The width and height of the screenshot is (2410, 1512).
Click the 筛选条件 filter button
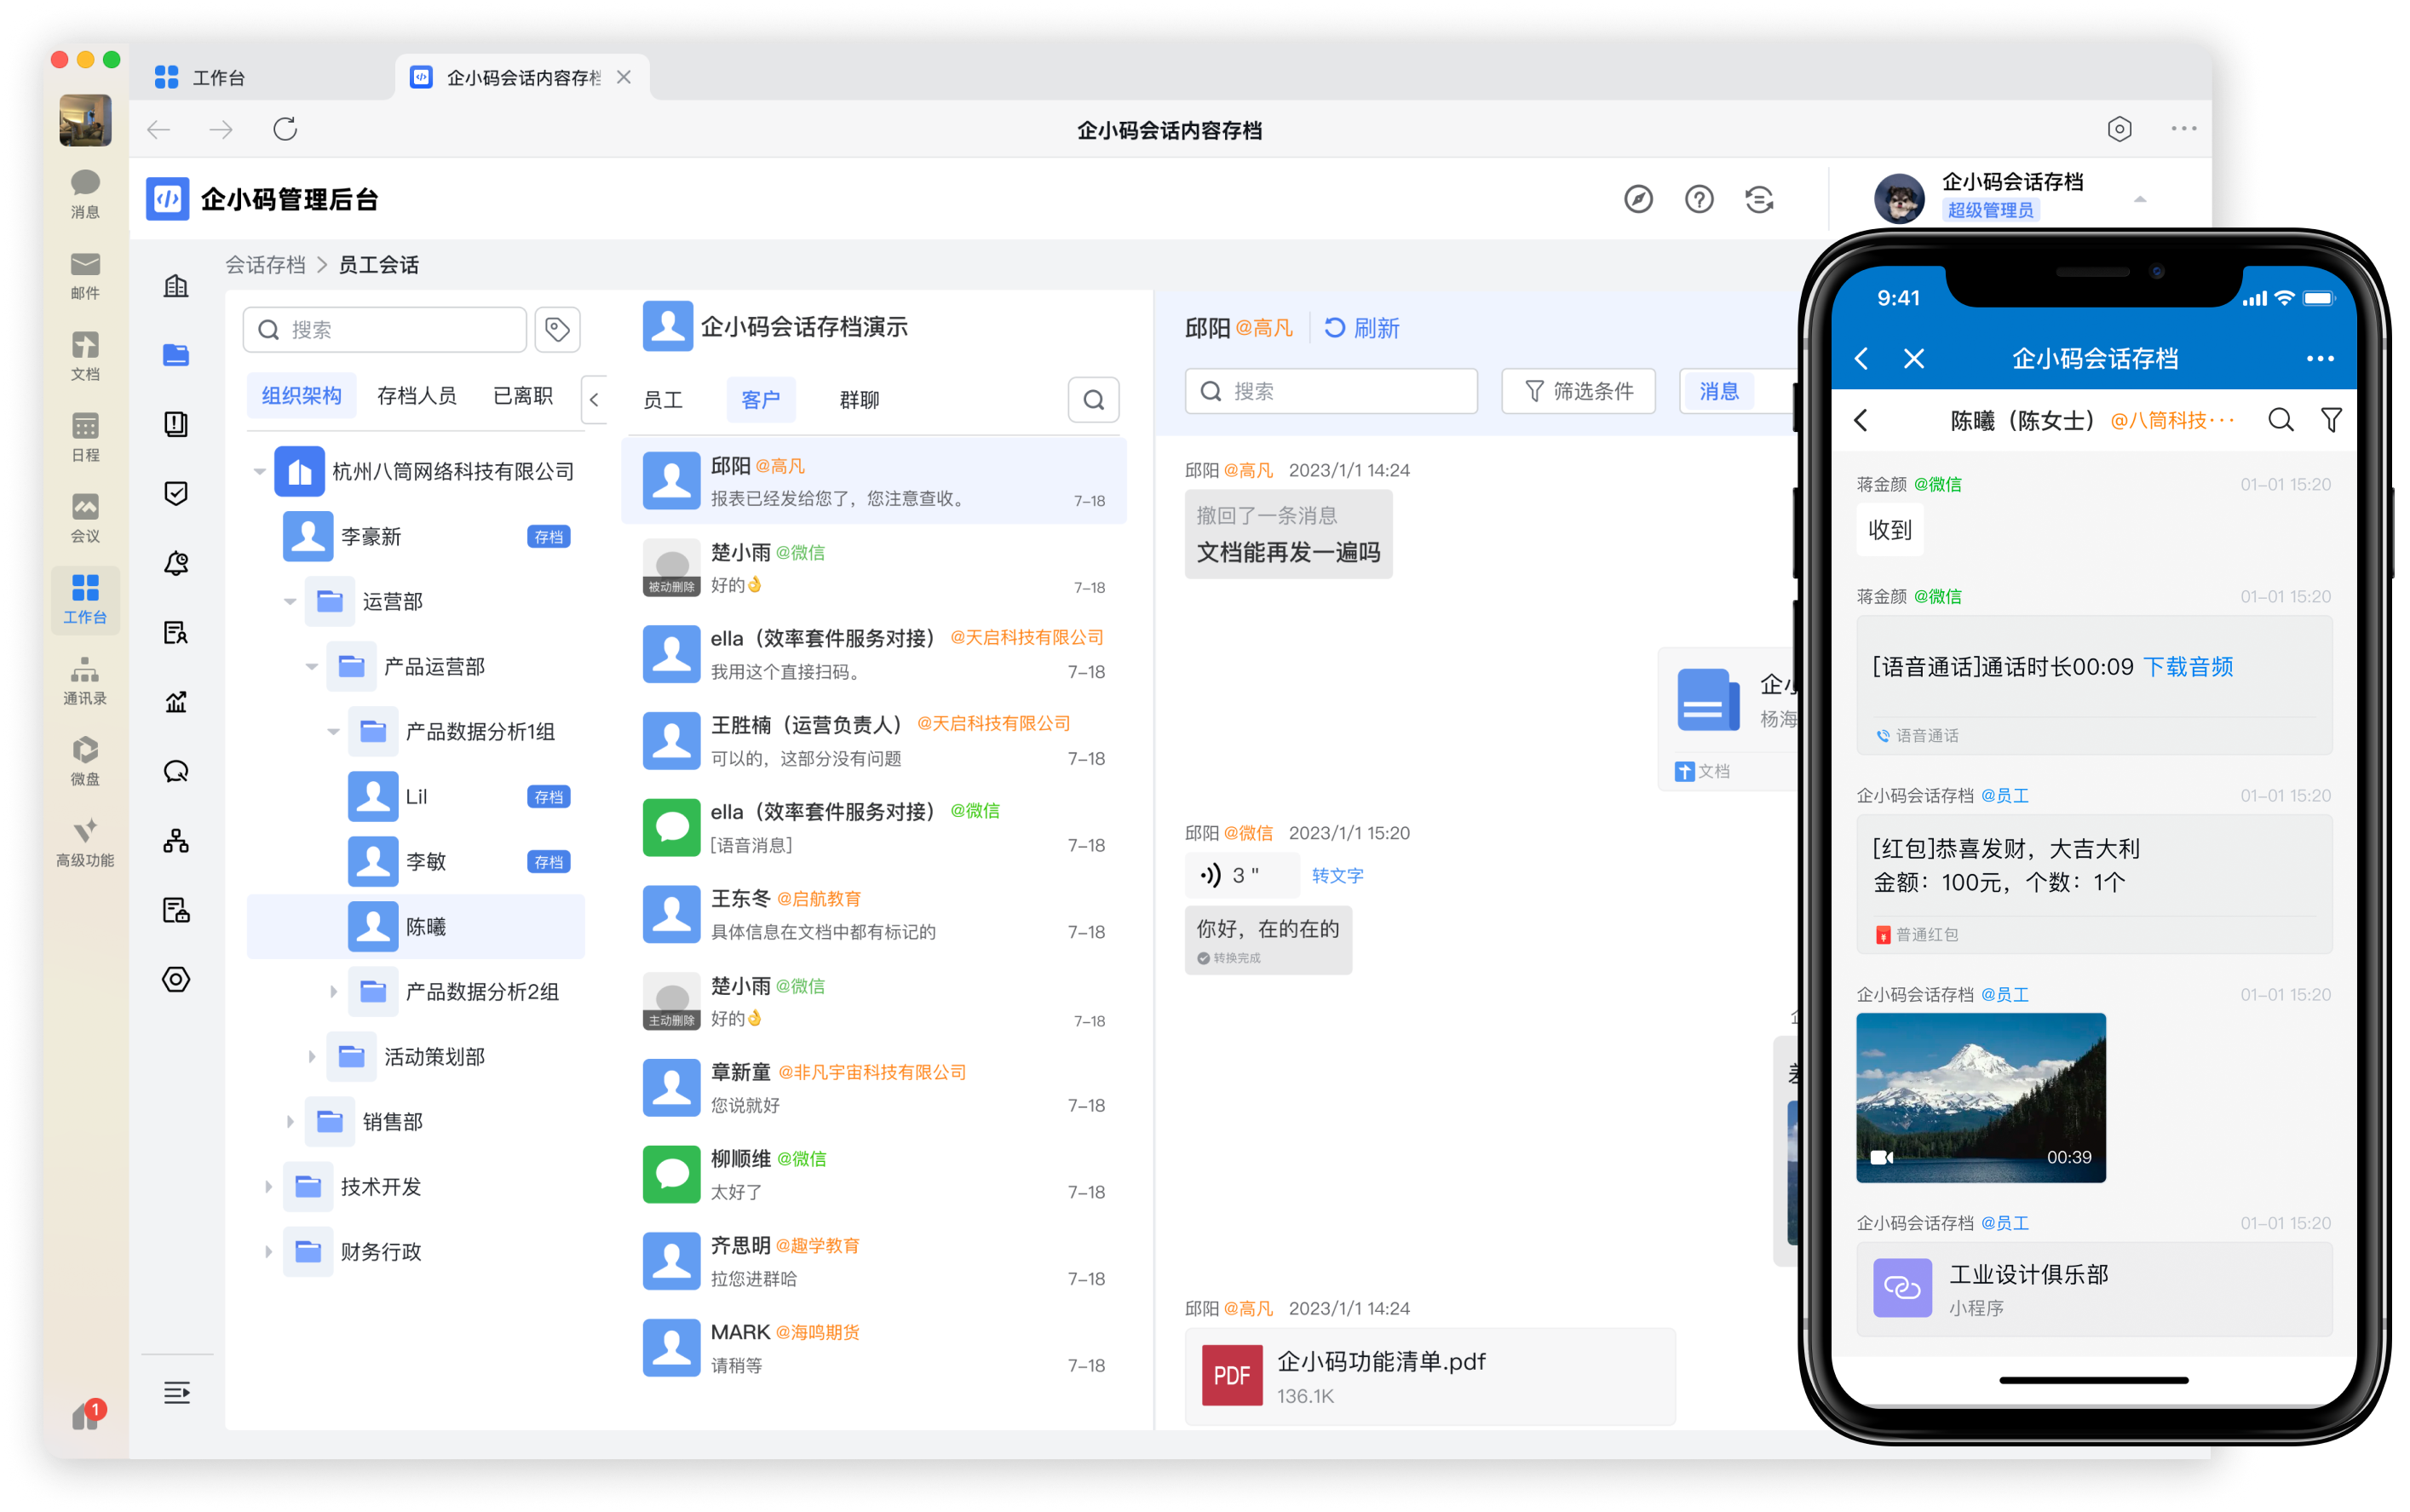pyautogui.click(x=1578, y=391)
